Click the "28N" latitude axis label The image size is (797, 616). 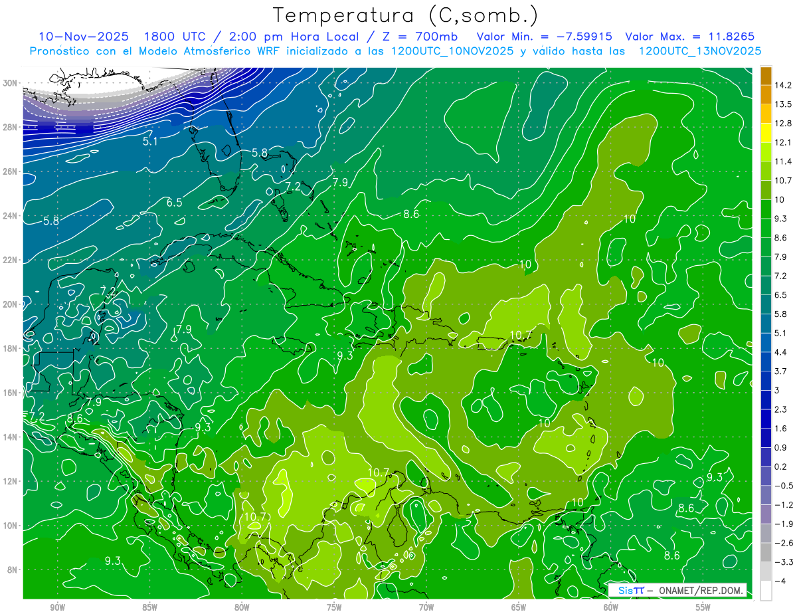pyautogui.click(x=11, y=127)
